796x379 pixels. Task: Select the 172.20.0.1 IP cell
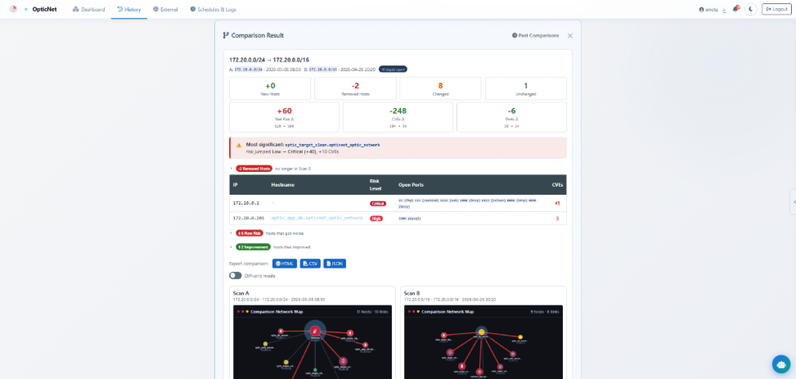[245, 203]
